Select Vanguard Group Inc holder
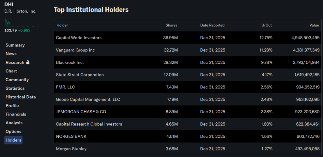The image size is (323, 157). point(75,50)
